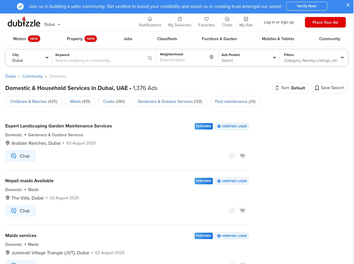Open My Searches bookmark icon
Image resolution: width=354 pixels, height=264 pixels.
point(180,19)
